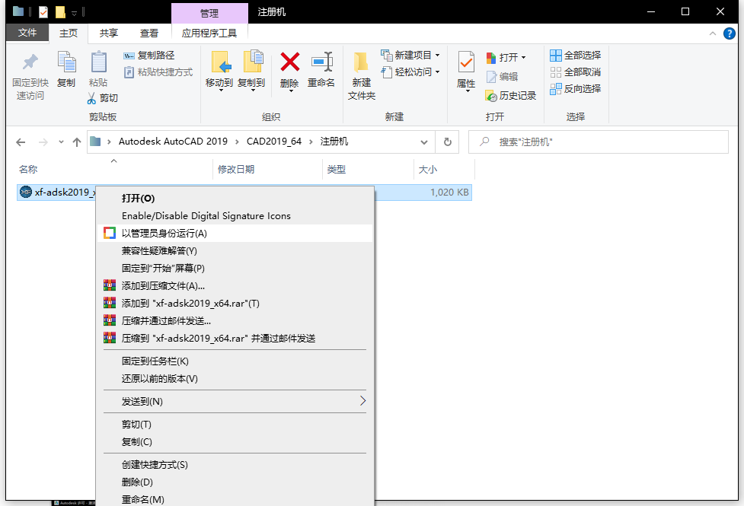Click the Pin to Quick Access icon

click(30, 63)
